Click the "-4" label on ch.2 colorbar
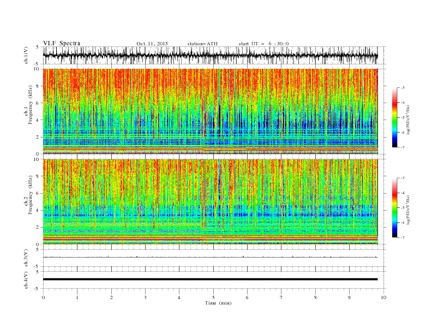The width and height of the screenshot is (432, 334). click(403, 193)
